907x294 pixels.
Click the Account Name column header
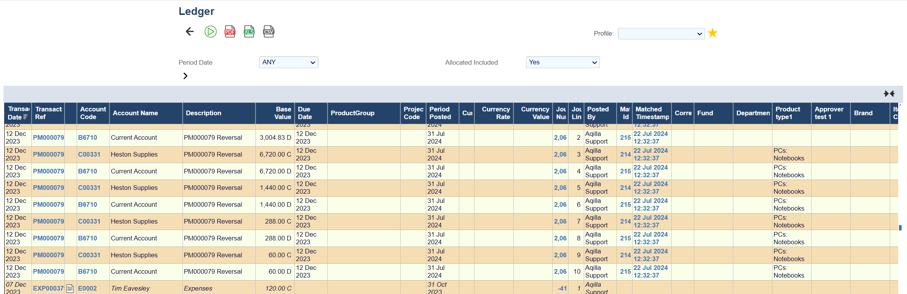click(135, 113)
